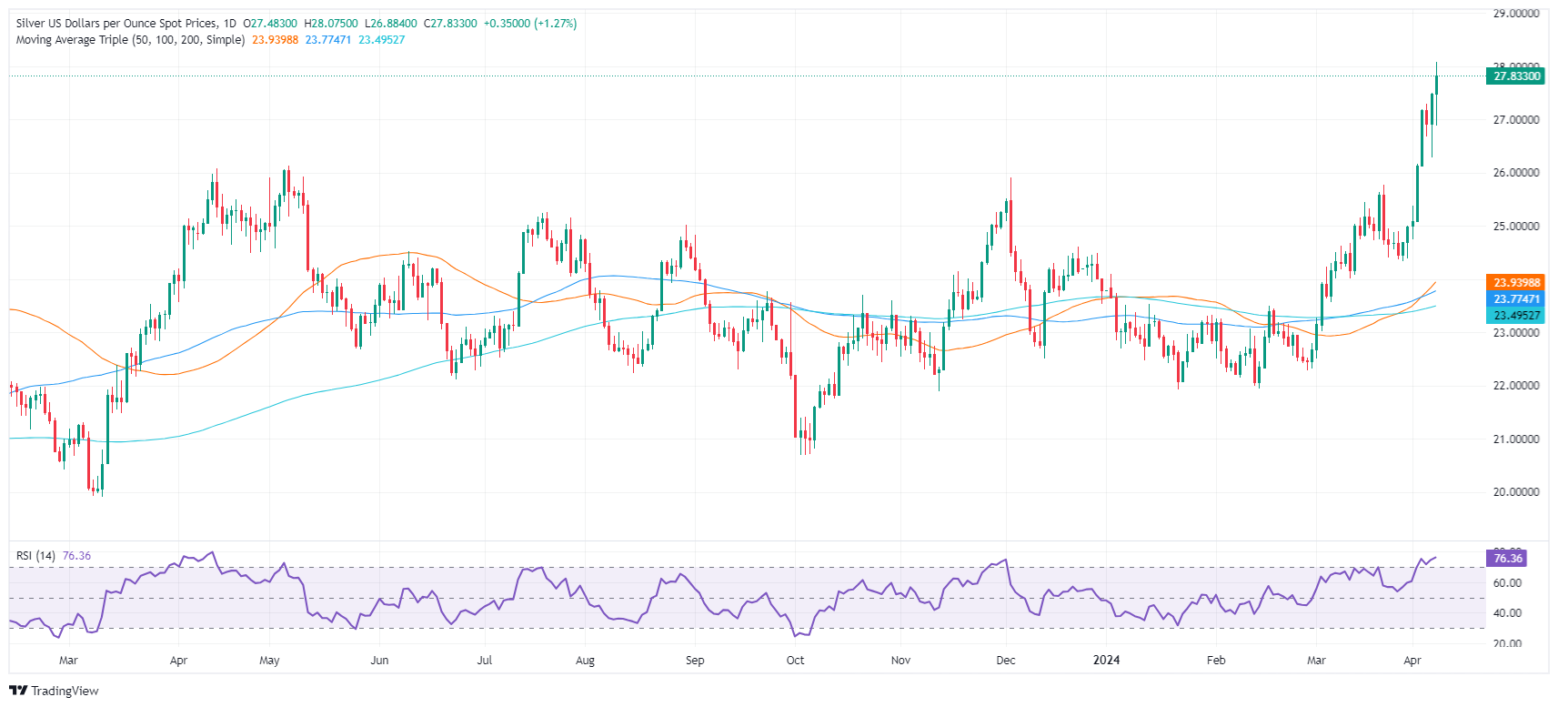The image size is (1558, 707).
Task: Click the purple 76.36 RSI axis tag
Action: (1507, 559)
